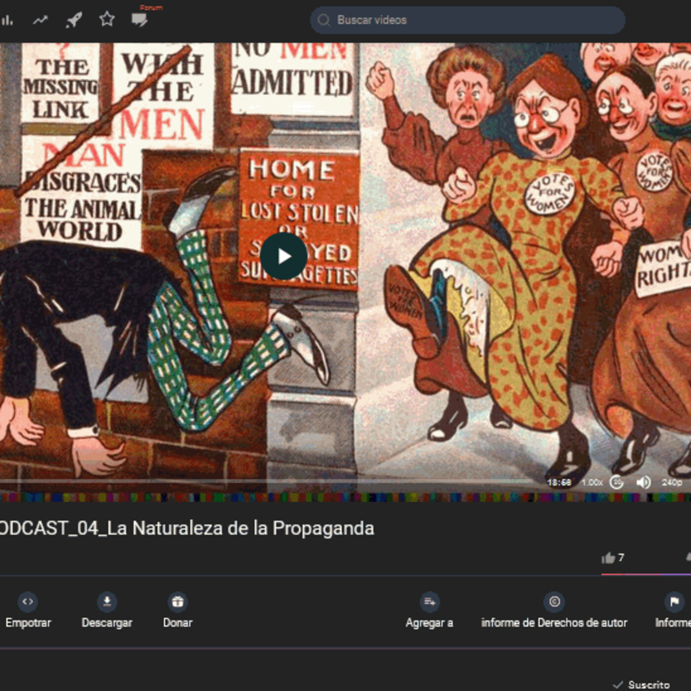
Task: Click the Agregar a playlist icon
Action: click(429, 602)
